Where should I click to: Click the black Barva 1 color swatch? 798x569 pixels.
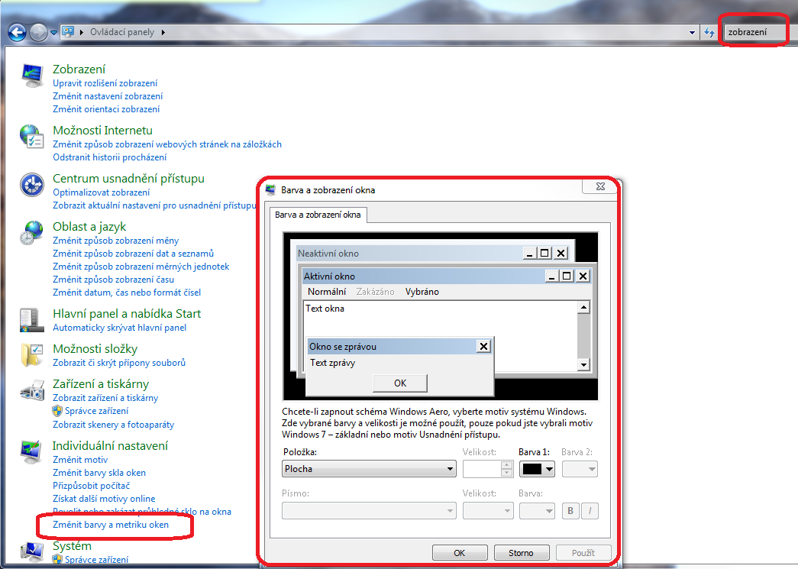coord(531,469)
